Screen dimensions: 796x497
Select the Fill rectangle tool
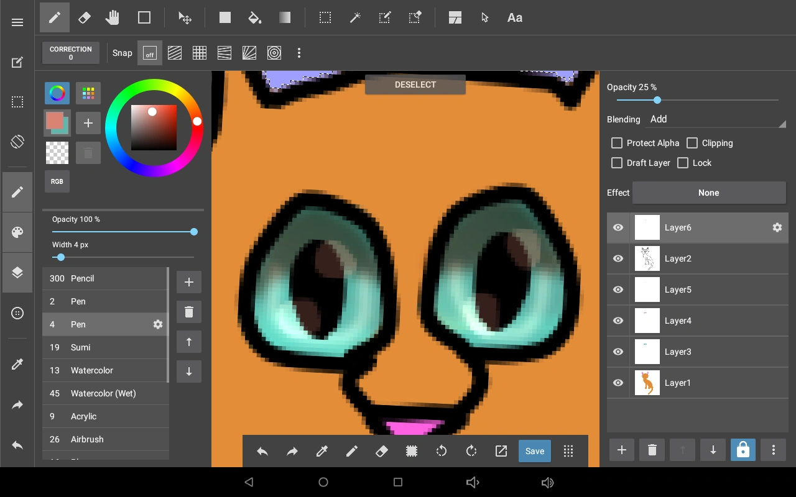coord(225,17)
